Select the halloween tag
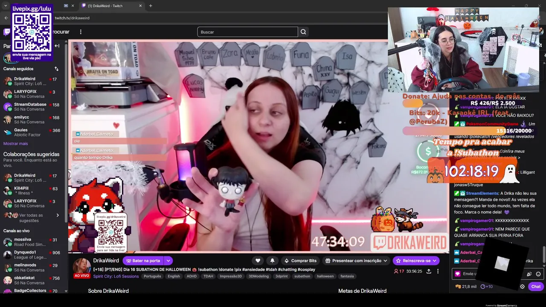This screenshot has height=307, width=546. [x=325, y=276]
